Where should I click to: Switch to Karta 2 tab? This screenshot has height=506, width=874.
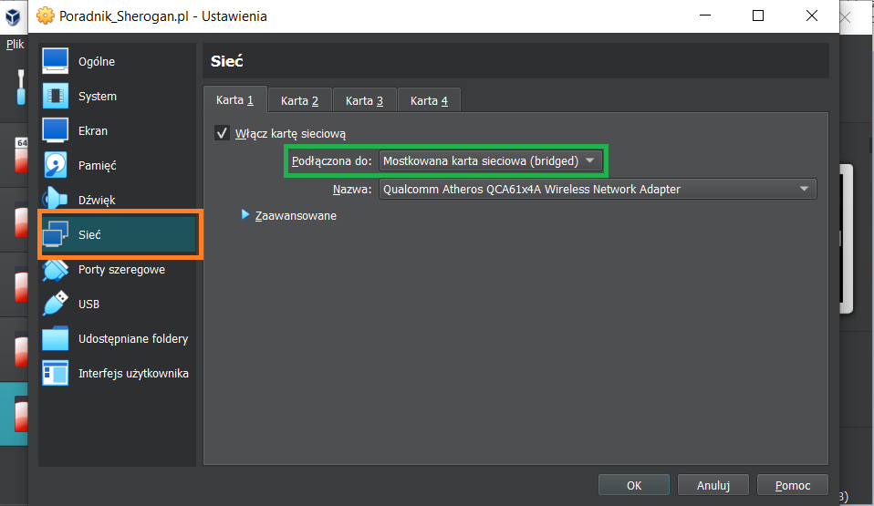coord(299,100)
